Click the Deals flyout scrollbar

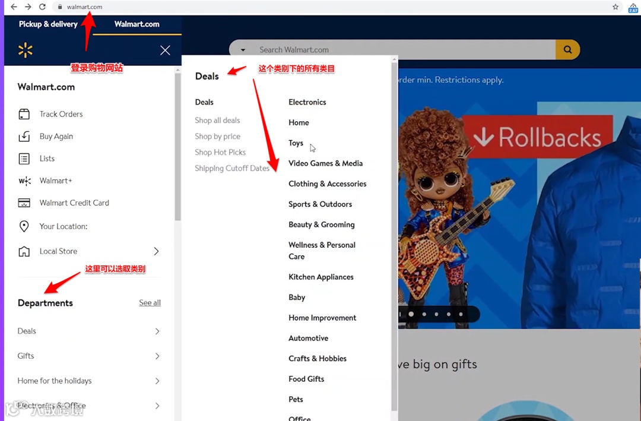pos(394,238)
